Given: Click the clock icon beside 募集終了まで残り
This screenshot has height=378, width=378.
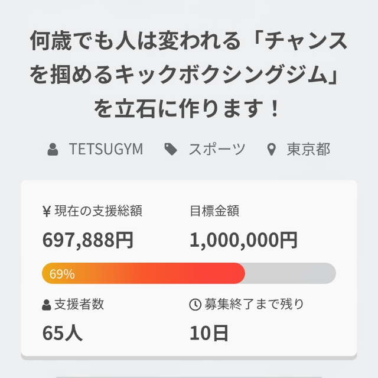Looking at the screenshot, I should click(195, 305).
